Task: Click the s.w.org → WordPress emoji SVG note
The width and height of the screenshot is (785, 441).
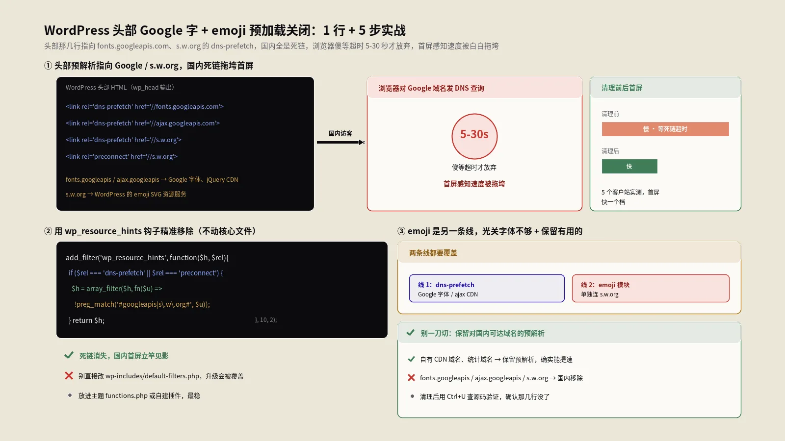Action: 126,194
